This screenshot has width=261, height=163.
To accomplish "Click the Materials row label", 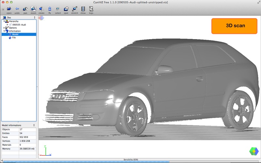I will 7,145.
